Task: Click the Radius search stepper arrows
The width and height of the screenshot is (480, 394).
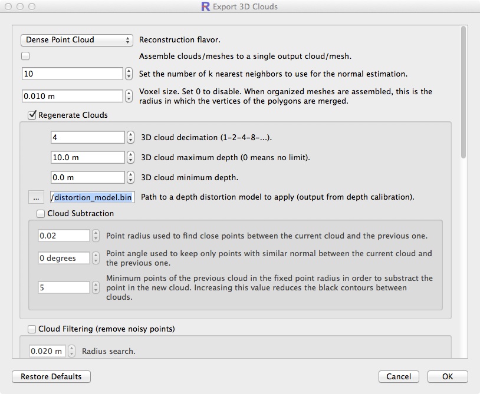Action: (72, 352)
